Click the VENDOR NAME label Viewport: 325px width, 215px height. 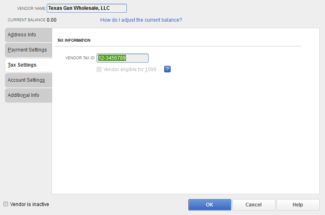click(x=31, y=9)
